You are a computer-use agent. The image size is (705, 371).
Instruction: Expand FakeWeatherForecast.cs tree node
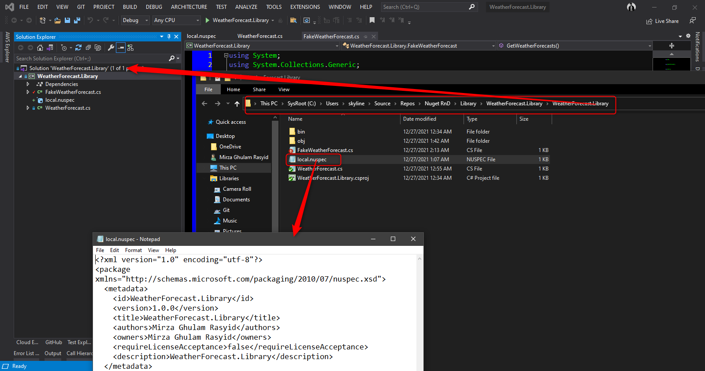pyautogui.click(x=28, y=92)
